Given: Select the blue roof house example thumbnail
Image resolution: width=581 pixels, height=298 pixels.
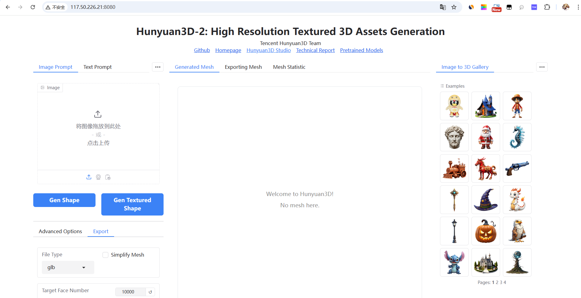Looking at the screenshot, I should (486, 106).
